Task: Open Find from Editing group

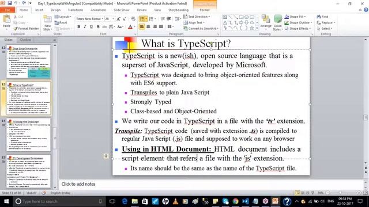Action: tap(322, 17)
